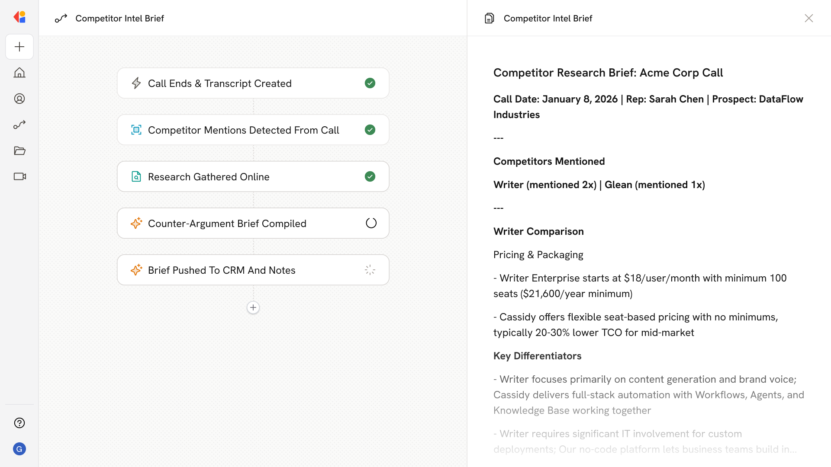The image size is (831, 467).
Task: Open recordings via the video camera icon
Action: (19, 176)
